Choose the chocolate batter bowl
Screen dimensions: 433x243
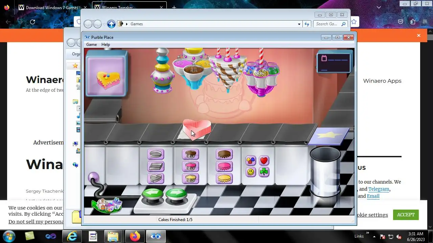190,154
